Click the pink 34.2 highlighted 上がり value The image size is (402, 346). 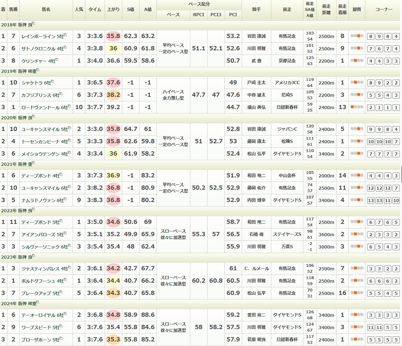113,269
